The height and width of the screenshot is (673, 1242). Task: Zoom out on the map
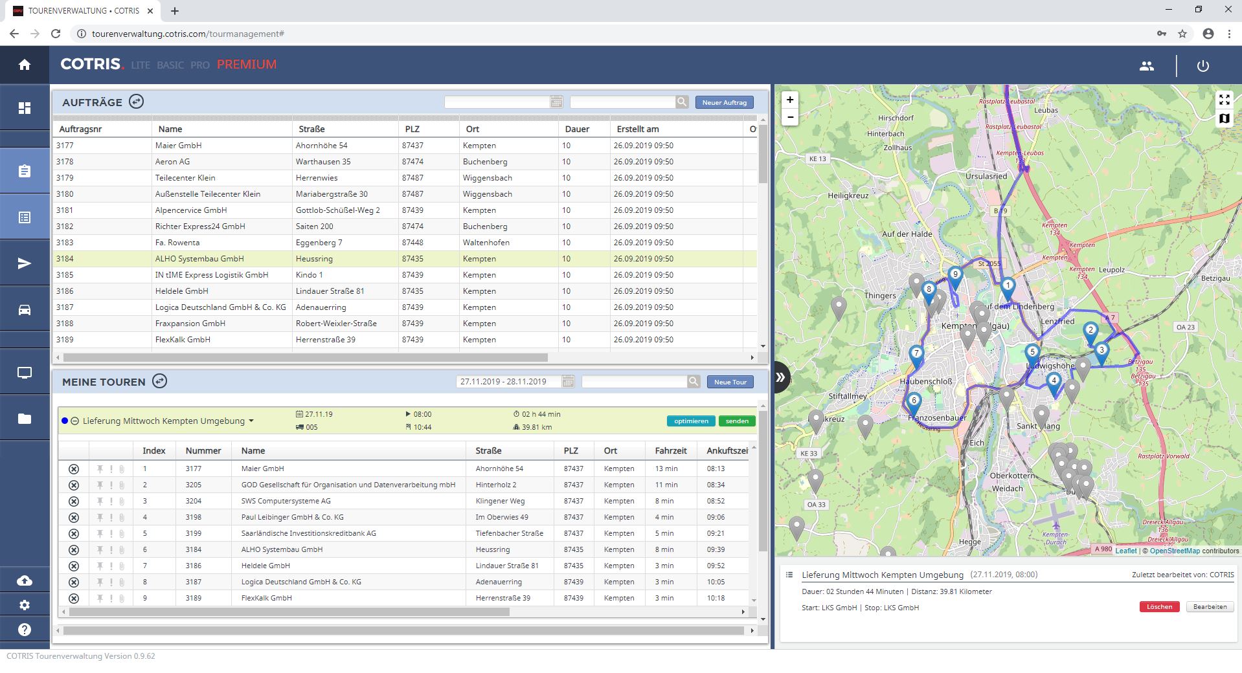[x=789, y=117]
